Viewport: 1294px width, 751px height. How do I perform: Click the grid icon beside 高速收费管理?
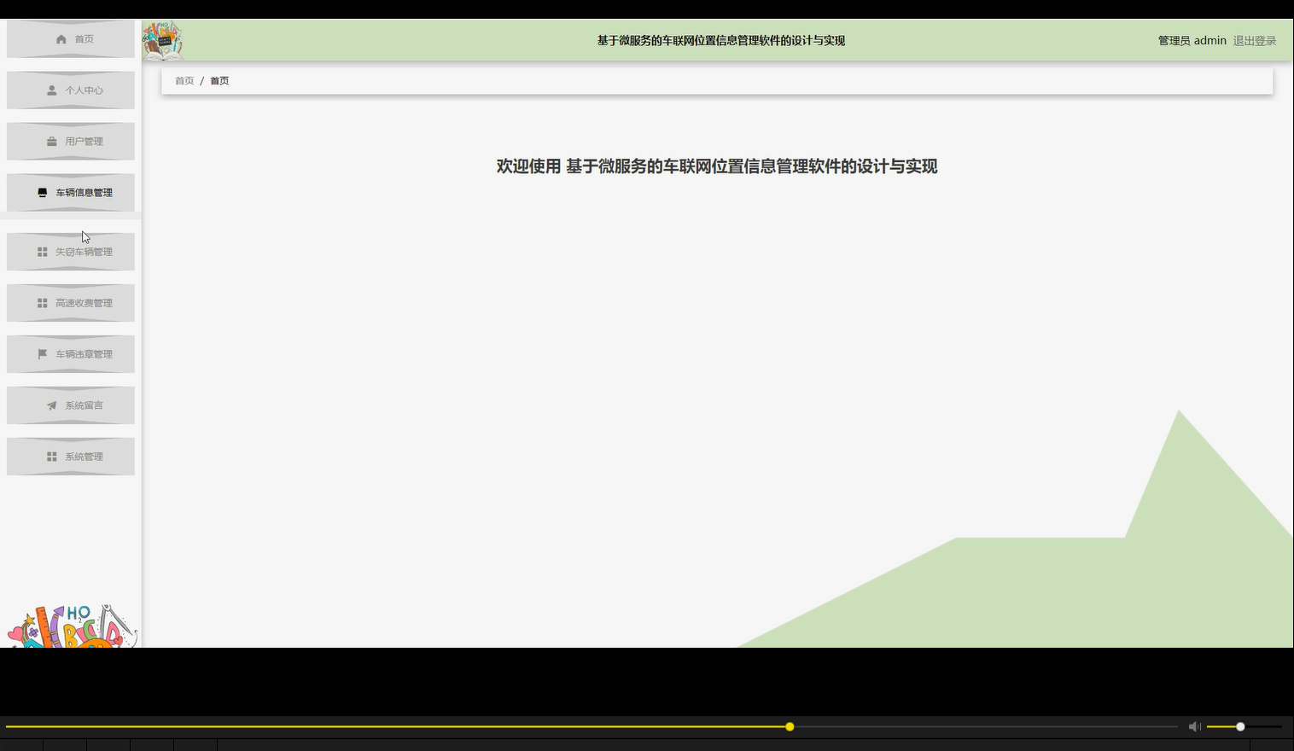[41, 302]
